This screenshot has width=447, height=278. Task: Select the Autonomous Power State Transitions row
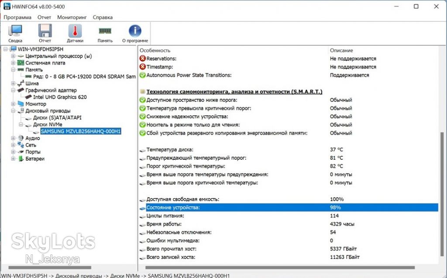click(x=289, y=75)
